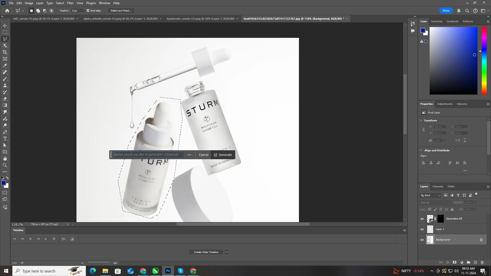Hide the Generative Fill layer
This screenshot has width=491, height=276.
pyautogui.click(x=422, y=219)
